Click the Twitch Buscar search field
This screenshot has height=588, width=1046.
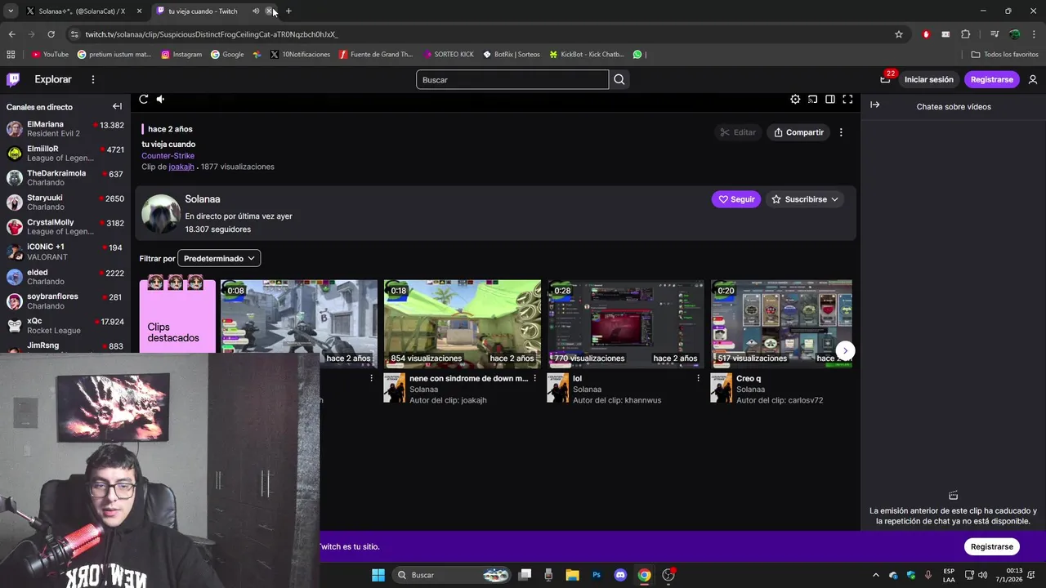(x=512, y=79)
